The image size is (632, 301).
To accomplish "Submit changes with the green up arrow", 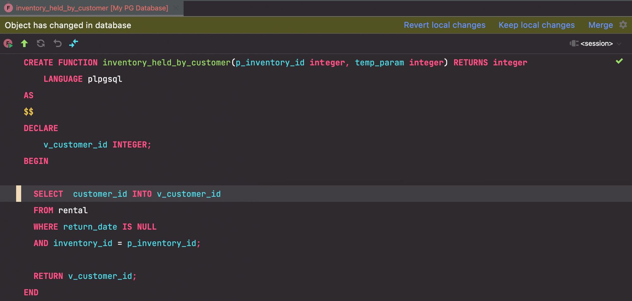I will tap(24, 44).
